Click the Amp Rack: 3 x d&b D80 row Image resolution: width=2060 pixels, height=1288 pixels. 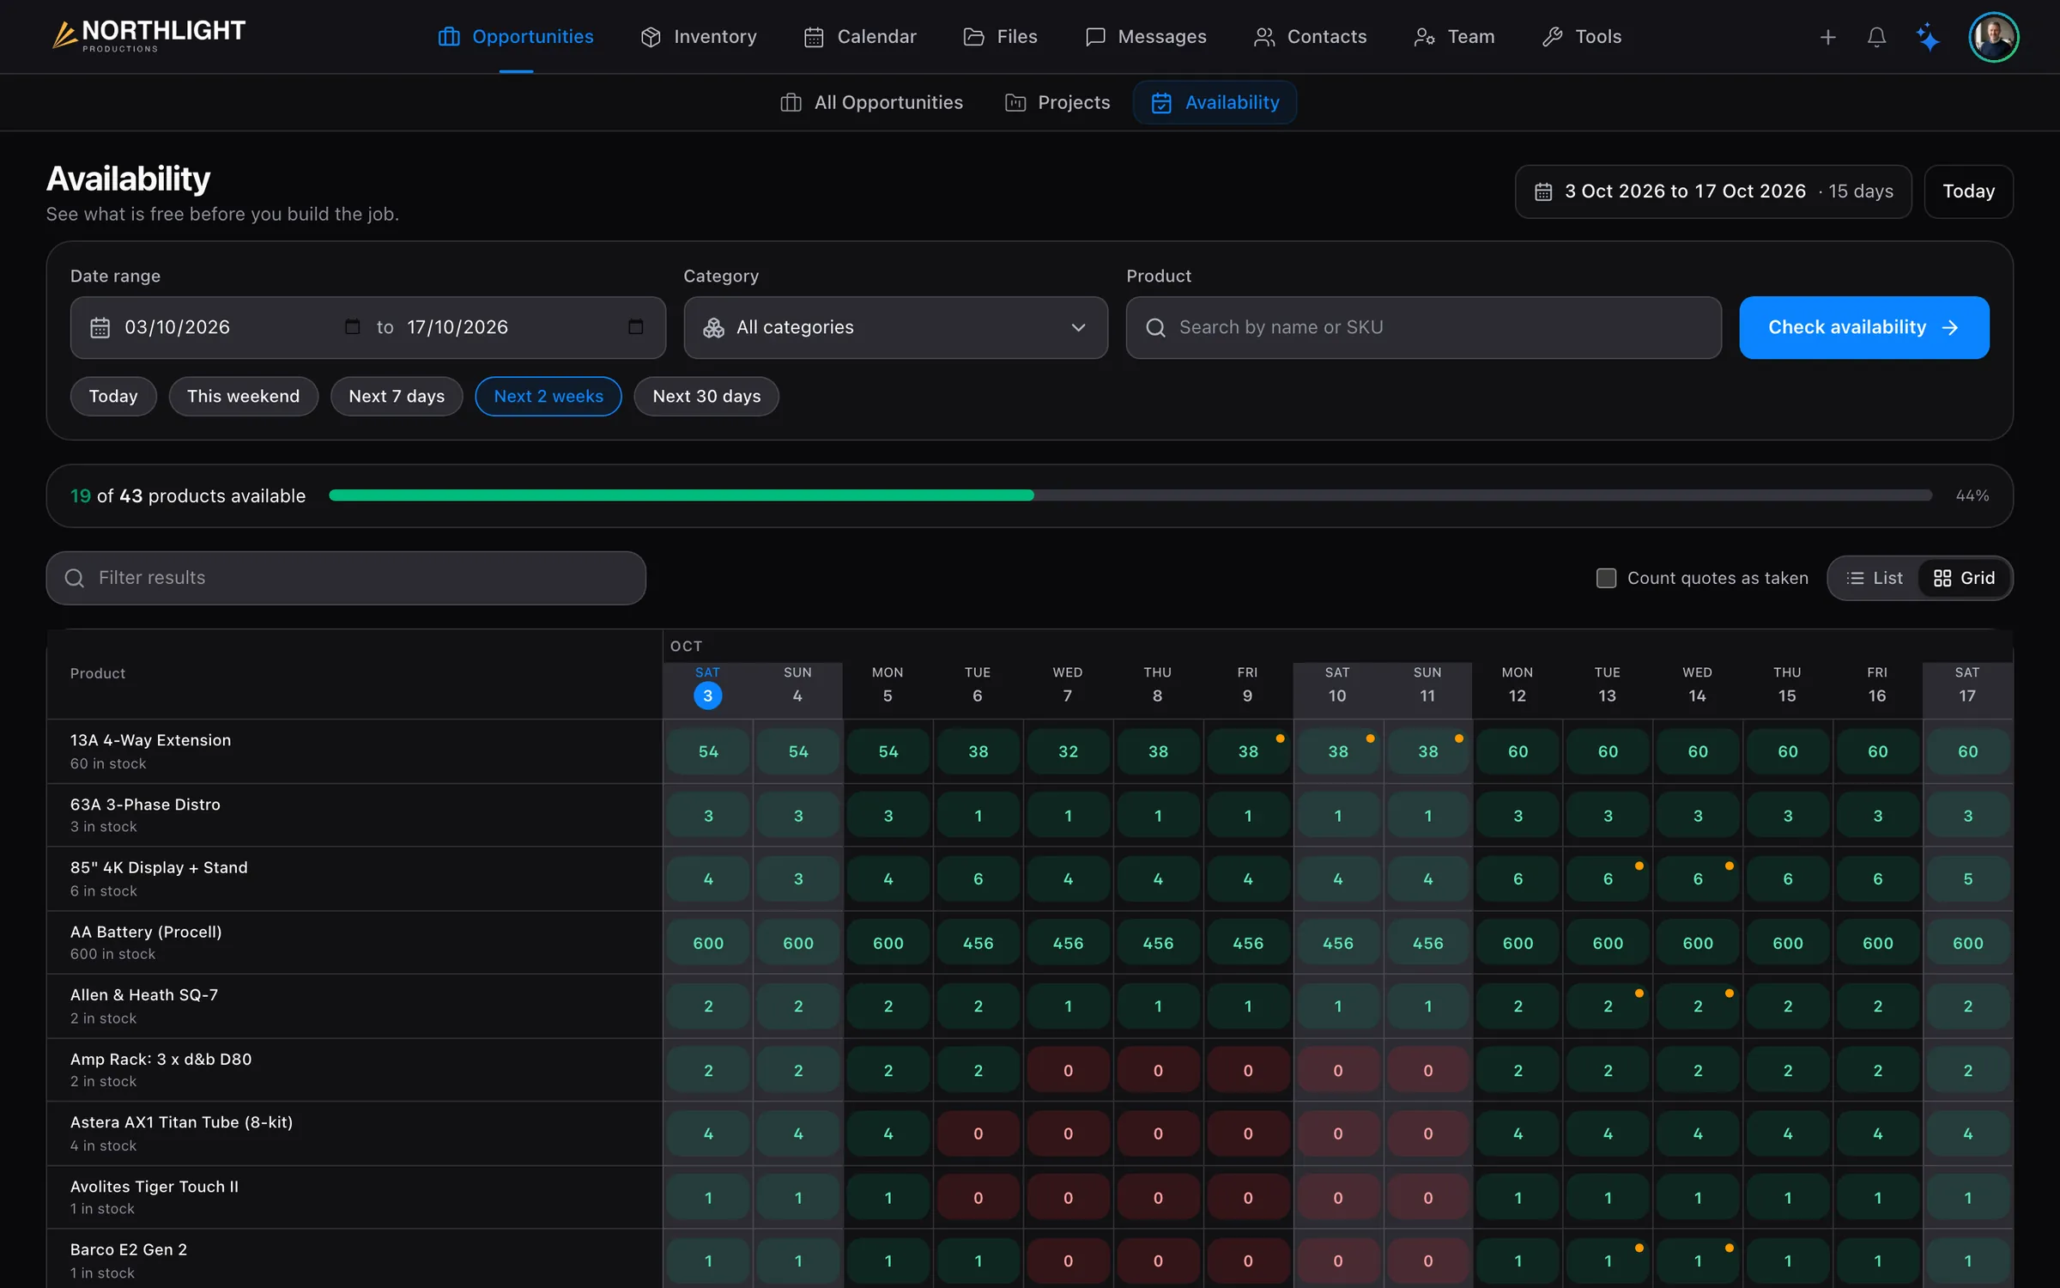point(1029,1070)
